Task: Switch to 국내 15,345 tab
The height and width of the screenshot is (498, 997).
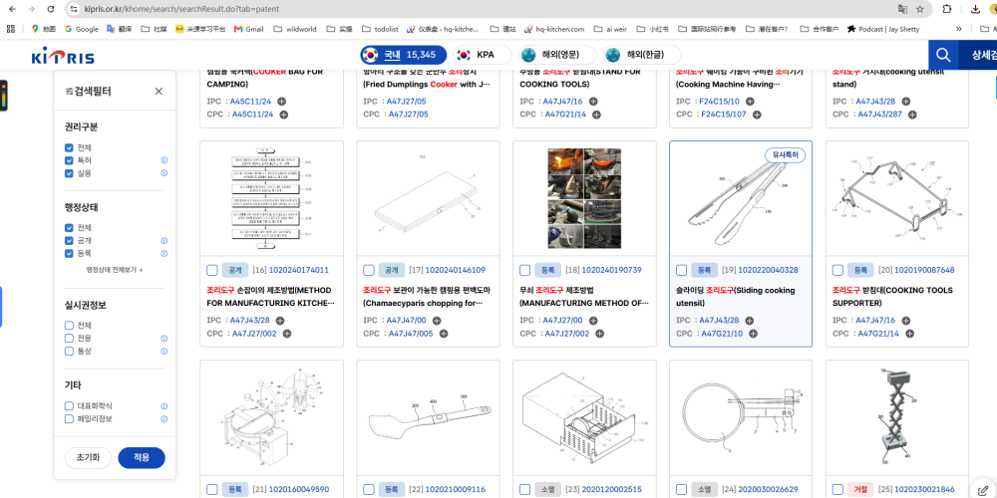Action: click(x=403, y=55)
